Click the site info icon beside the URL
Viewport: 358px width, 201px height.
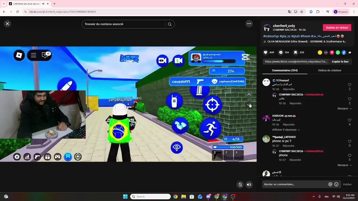coord(25,12)
